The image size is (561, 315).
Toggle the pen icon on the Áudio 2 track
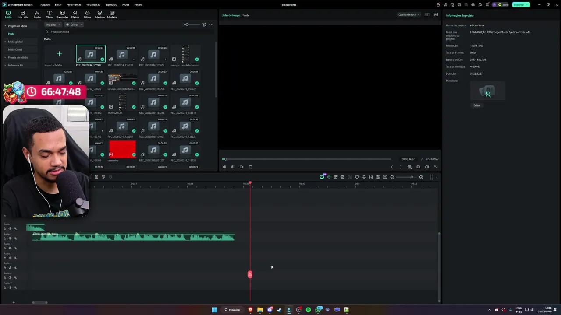click(15, 238)
